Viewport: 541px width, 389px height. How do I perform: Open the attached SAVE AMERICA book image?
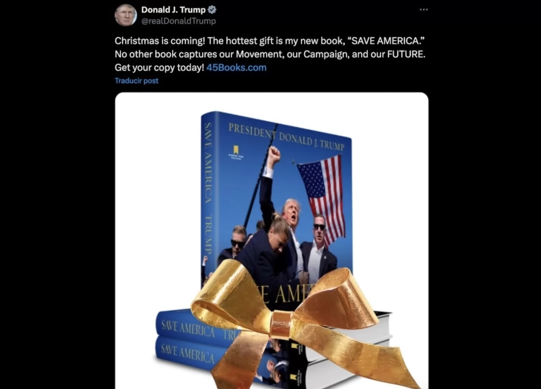click(272, 241)
